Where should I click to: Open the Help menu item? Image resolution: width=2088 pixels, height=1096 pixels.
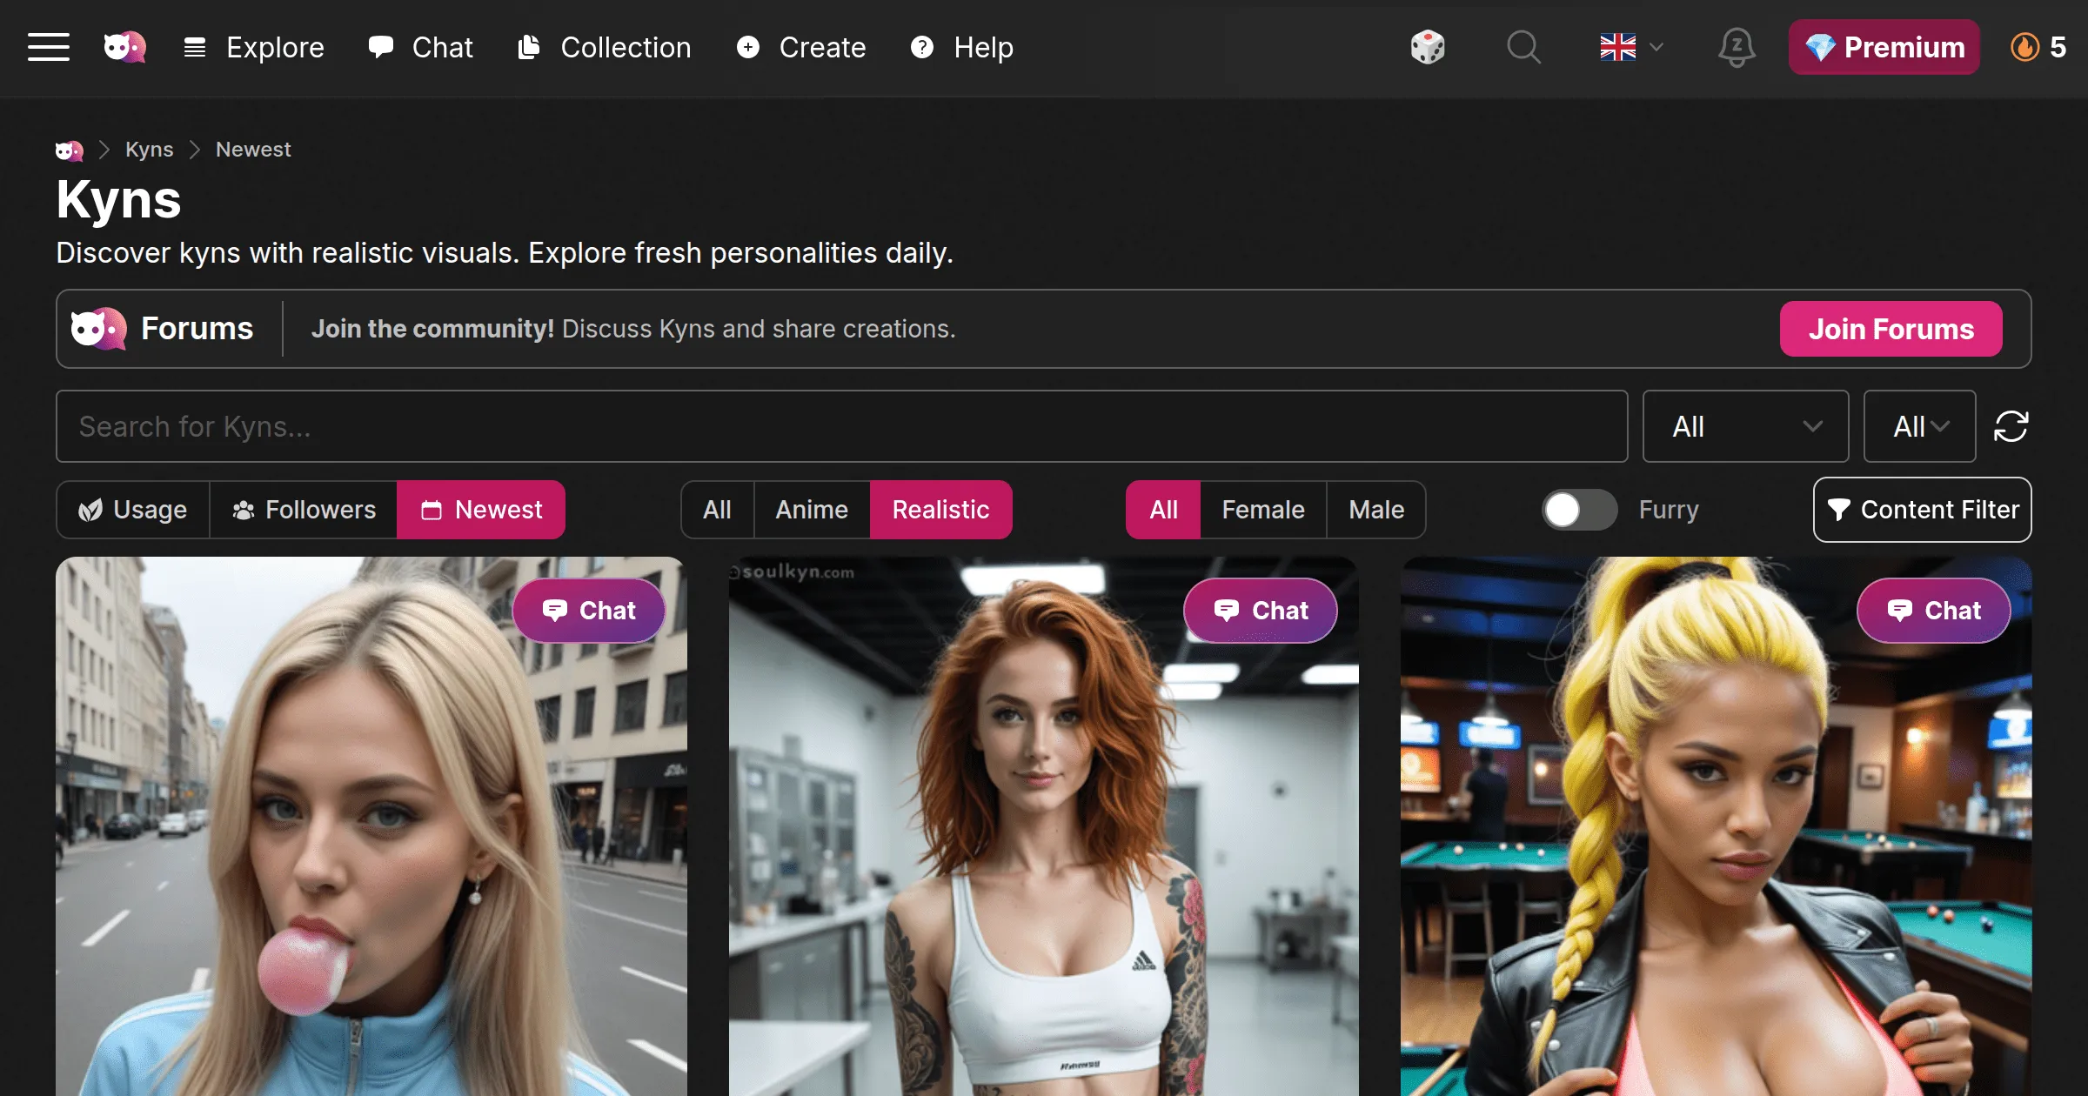point(962,47)
